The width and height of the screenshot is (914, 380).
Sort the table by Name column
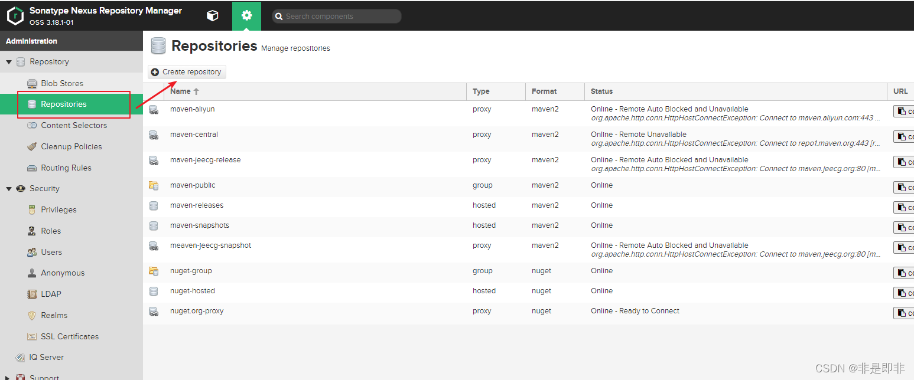click(315, 91)
